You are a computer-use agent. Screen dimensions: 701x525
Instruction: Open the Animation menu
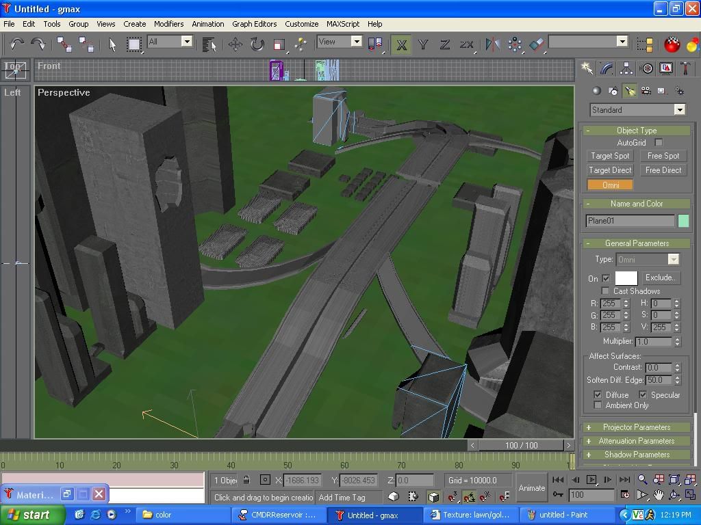click(208, 24)
